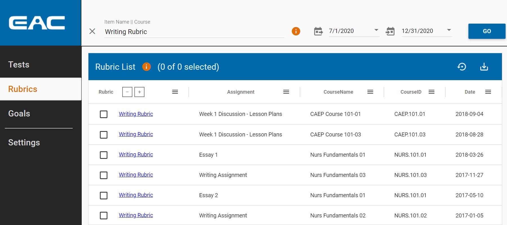Select the CAEP Course 101-01 row checkbox
The image size is (507, 225).
(x=104, y=114)
